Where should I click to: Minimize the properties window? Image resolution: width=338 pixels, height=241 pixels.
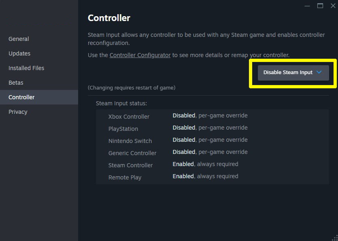pyautogui.click(x=307, y=6)
